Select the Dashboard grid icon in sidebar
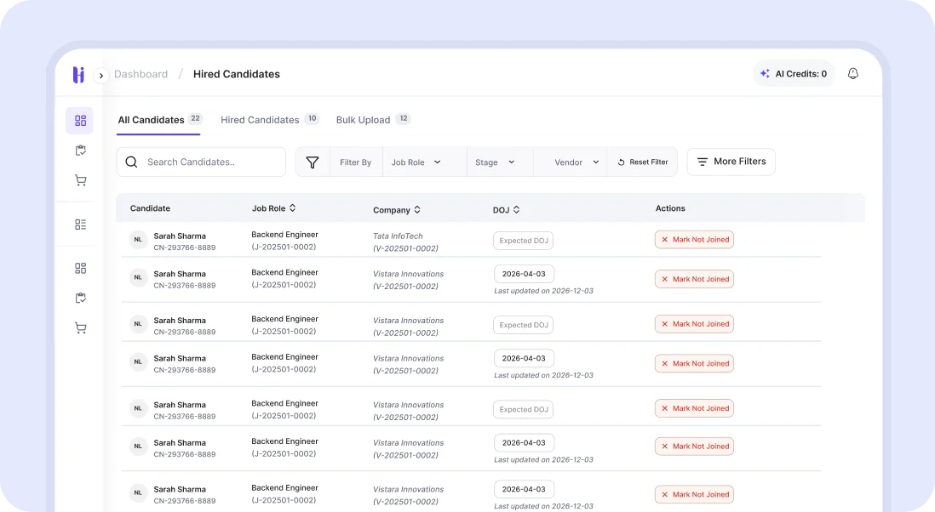 80,120
